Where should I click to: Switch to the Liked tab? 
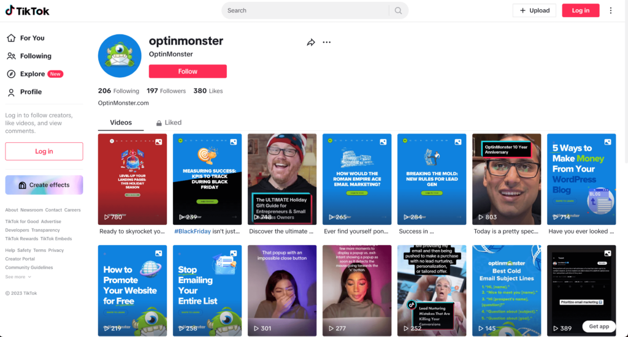point(169,123)
